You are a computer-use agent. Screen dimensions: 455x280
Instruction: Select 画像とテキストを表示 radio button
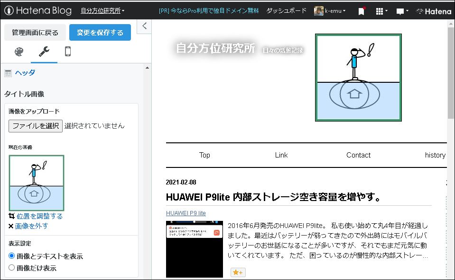click(x=11, y=256)
